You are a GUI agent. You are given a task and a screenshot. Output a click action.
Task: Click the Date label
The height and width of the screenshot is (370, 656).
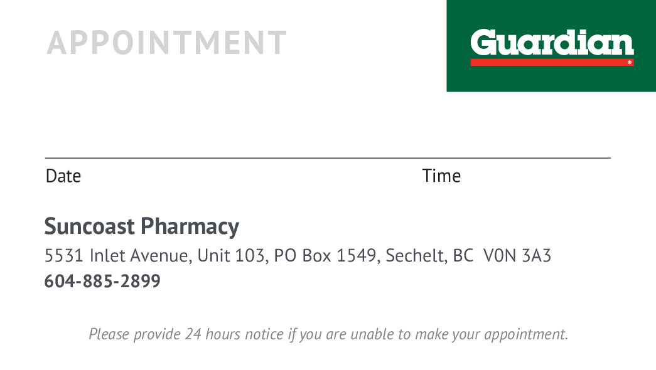pos(63,176)
